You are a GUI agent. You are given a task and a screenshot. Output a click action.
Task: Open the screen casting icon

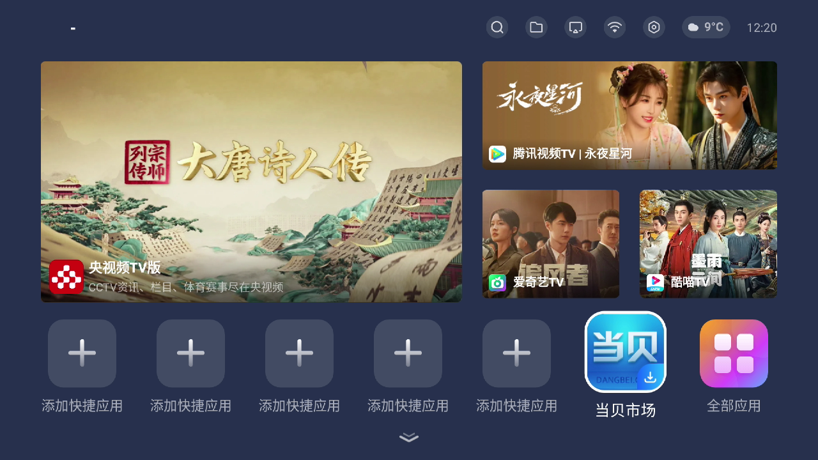(576, 27)
